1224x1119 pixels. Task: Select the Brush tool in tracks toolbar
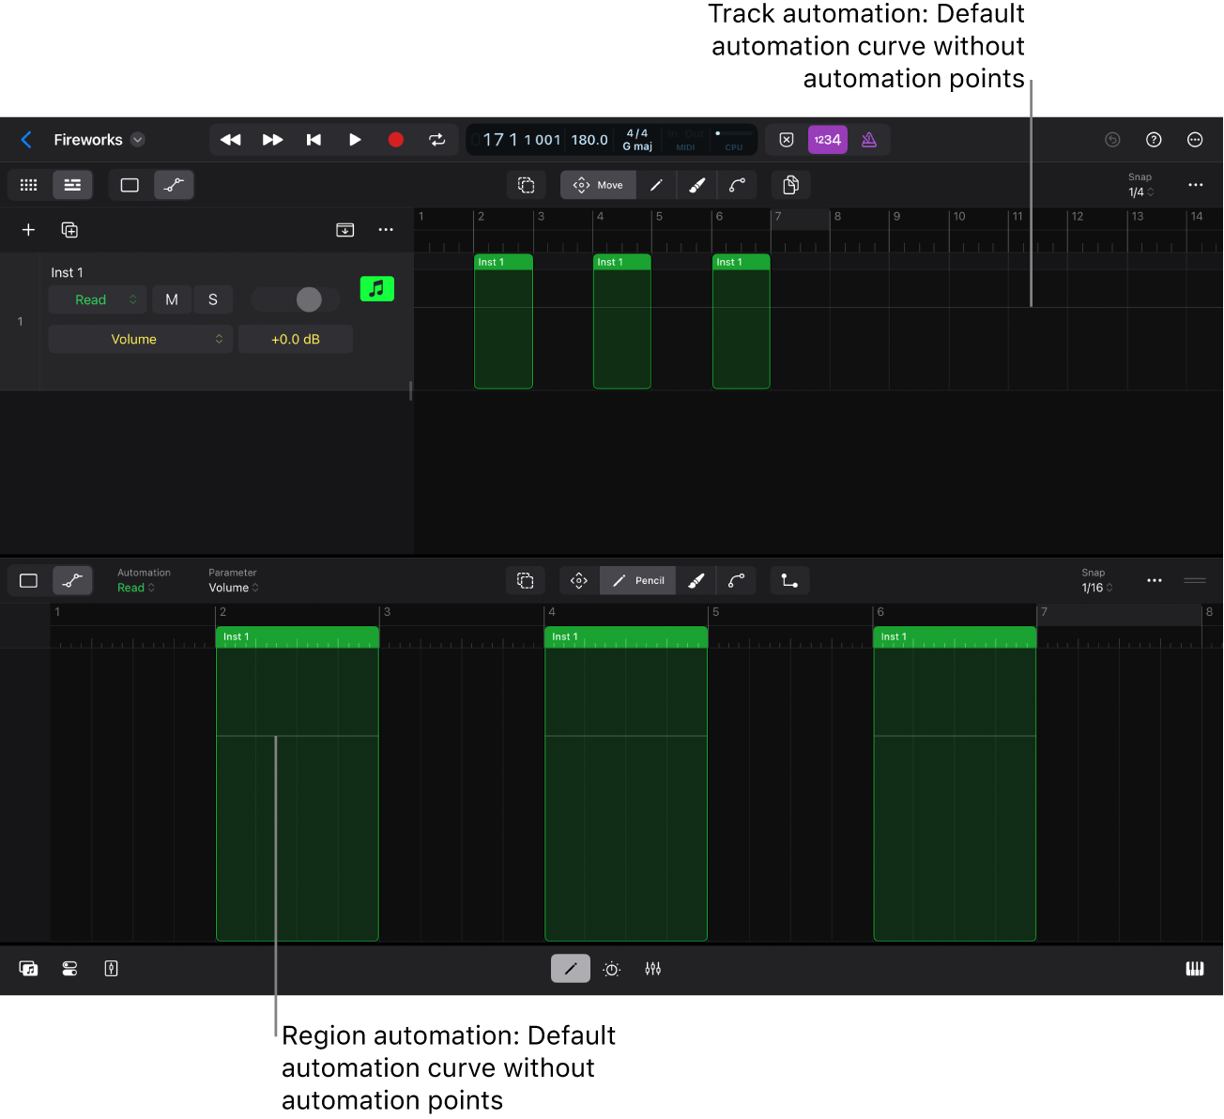pyautogui.click(x=696, y=185)
